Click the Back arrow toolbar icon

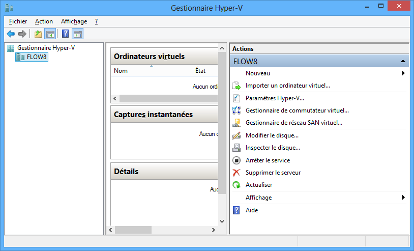11,34
